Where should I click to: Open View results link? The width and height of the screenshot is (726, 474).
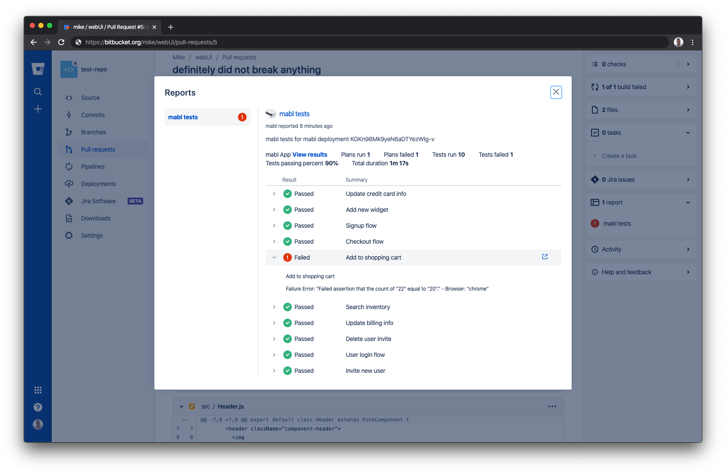tap(310, 155)
